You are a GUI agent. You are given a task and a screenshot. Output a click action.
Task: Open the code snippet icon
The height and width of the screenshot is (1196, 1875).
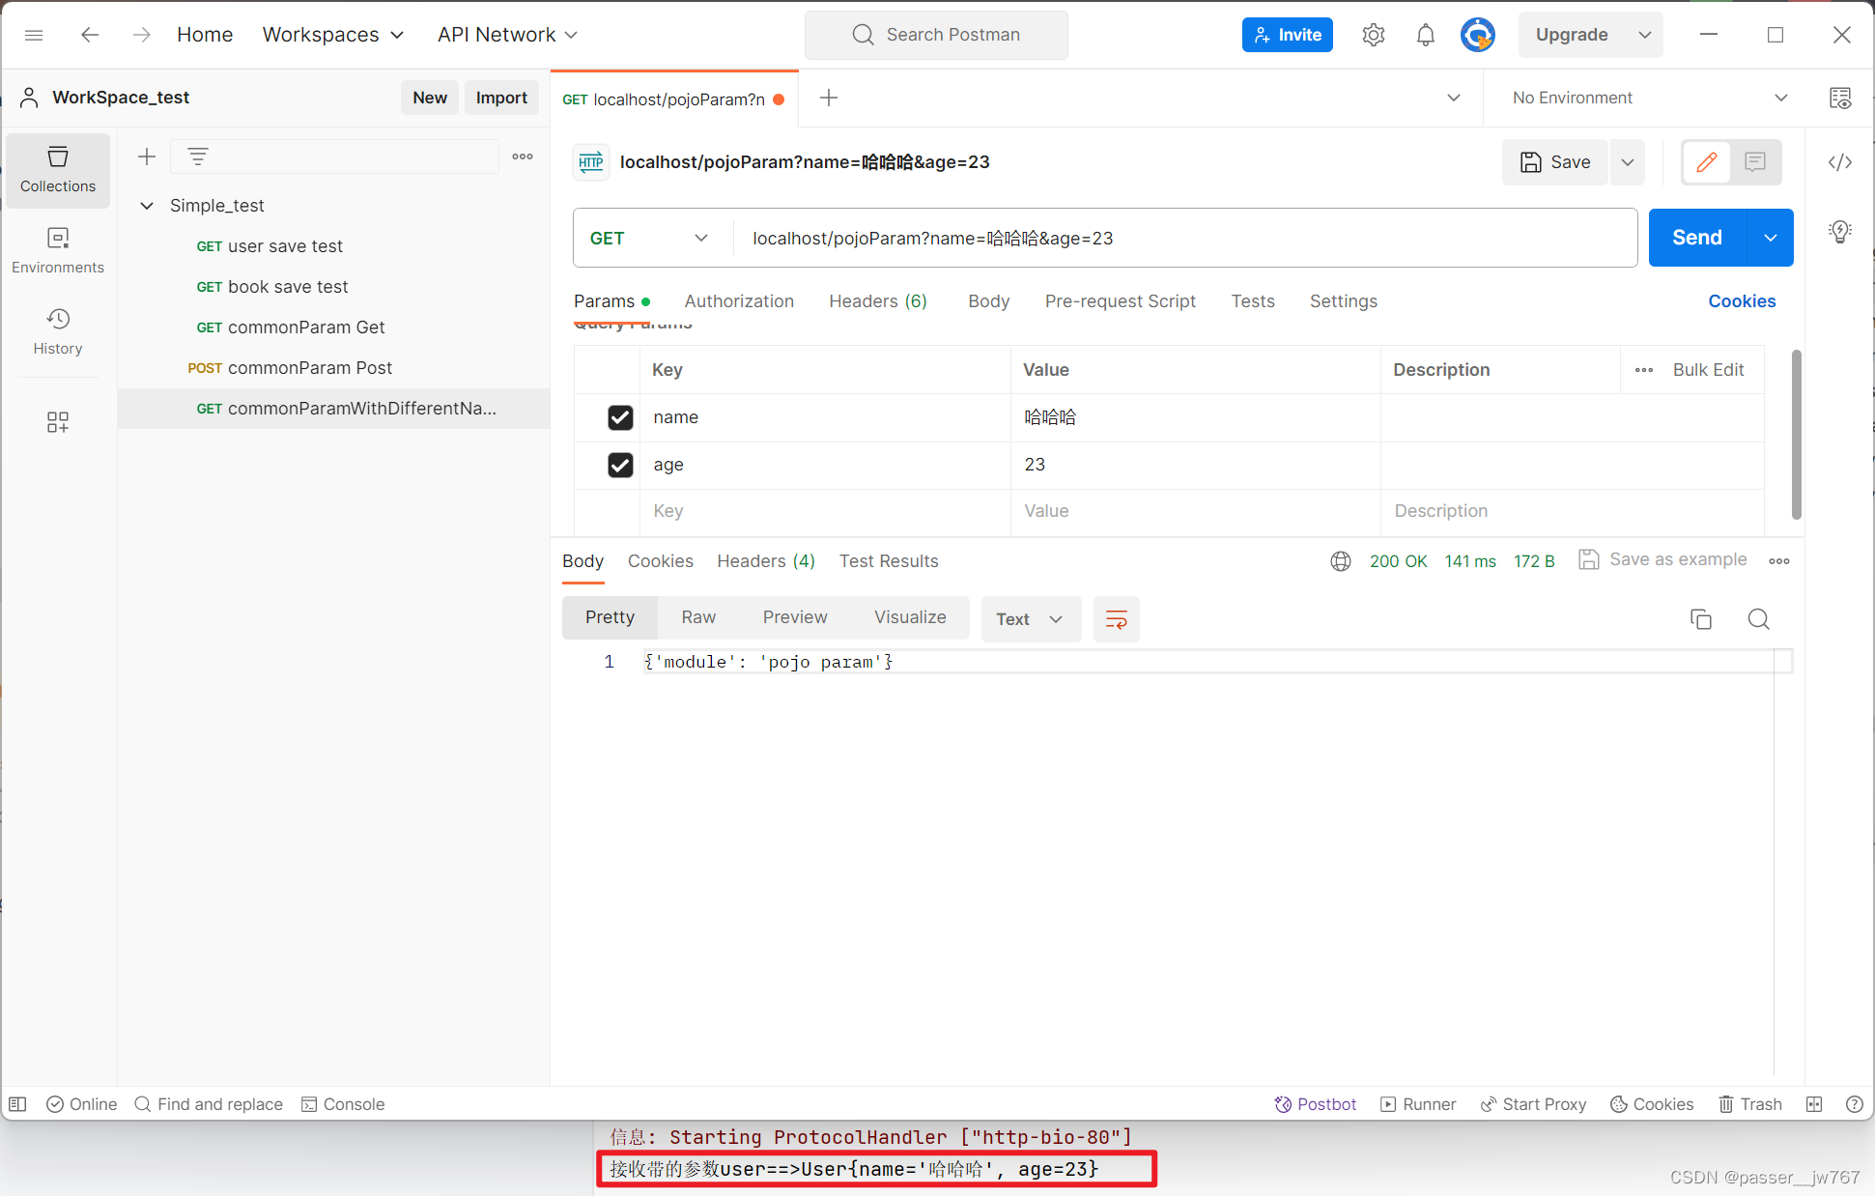1840,162
